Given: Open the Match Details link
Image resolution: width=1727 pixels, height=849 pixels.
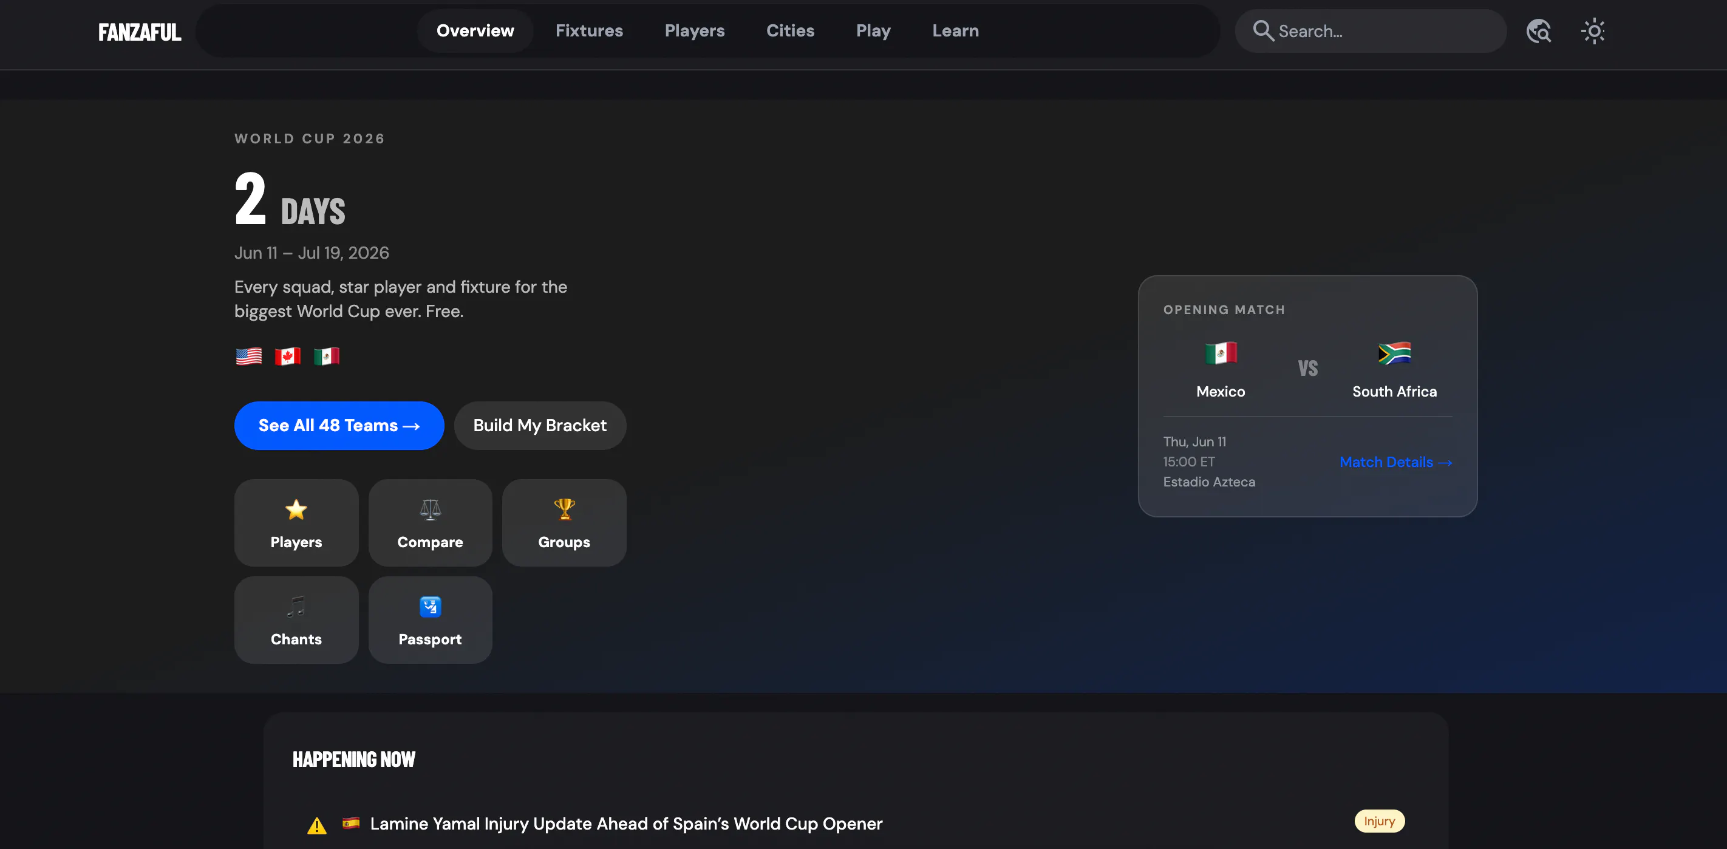Looking at the screenshot, I should 1396,462.
